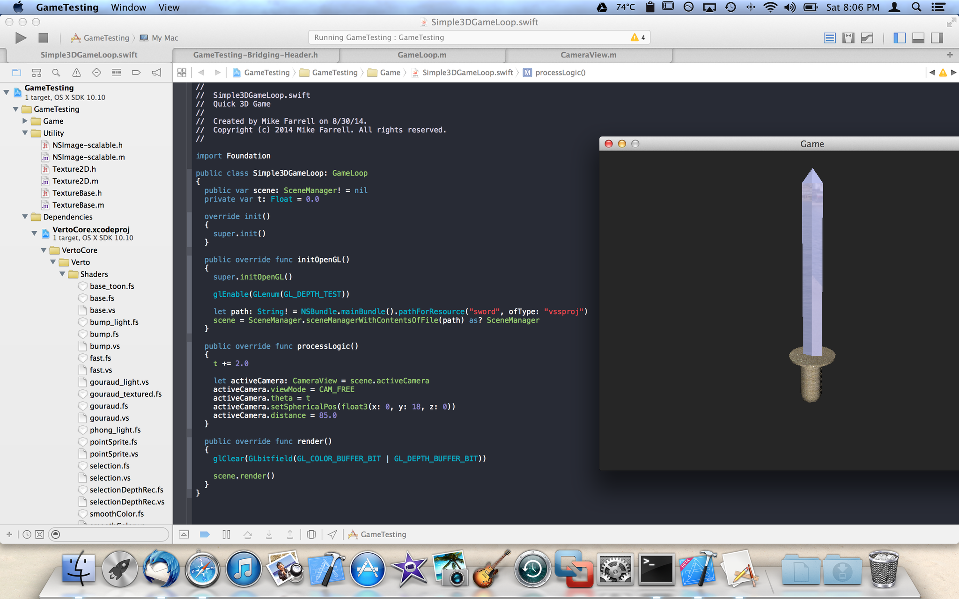Open the Window menu
959x599 pixels.
[x=128, y=7]
